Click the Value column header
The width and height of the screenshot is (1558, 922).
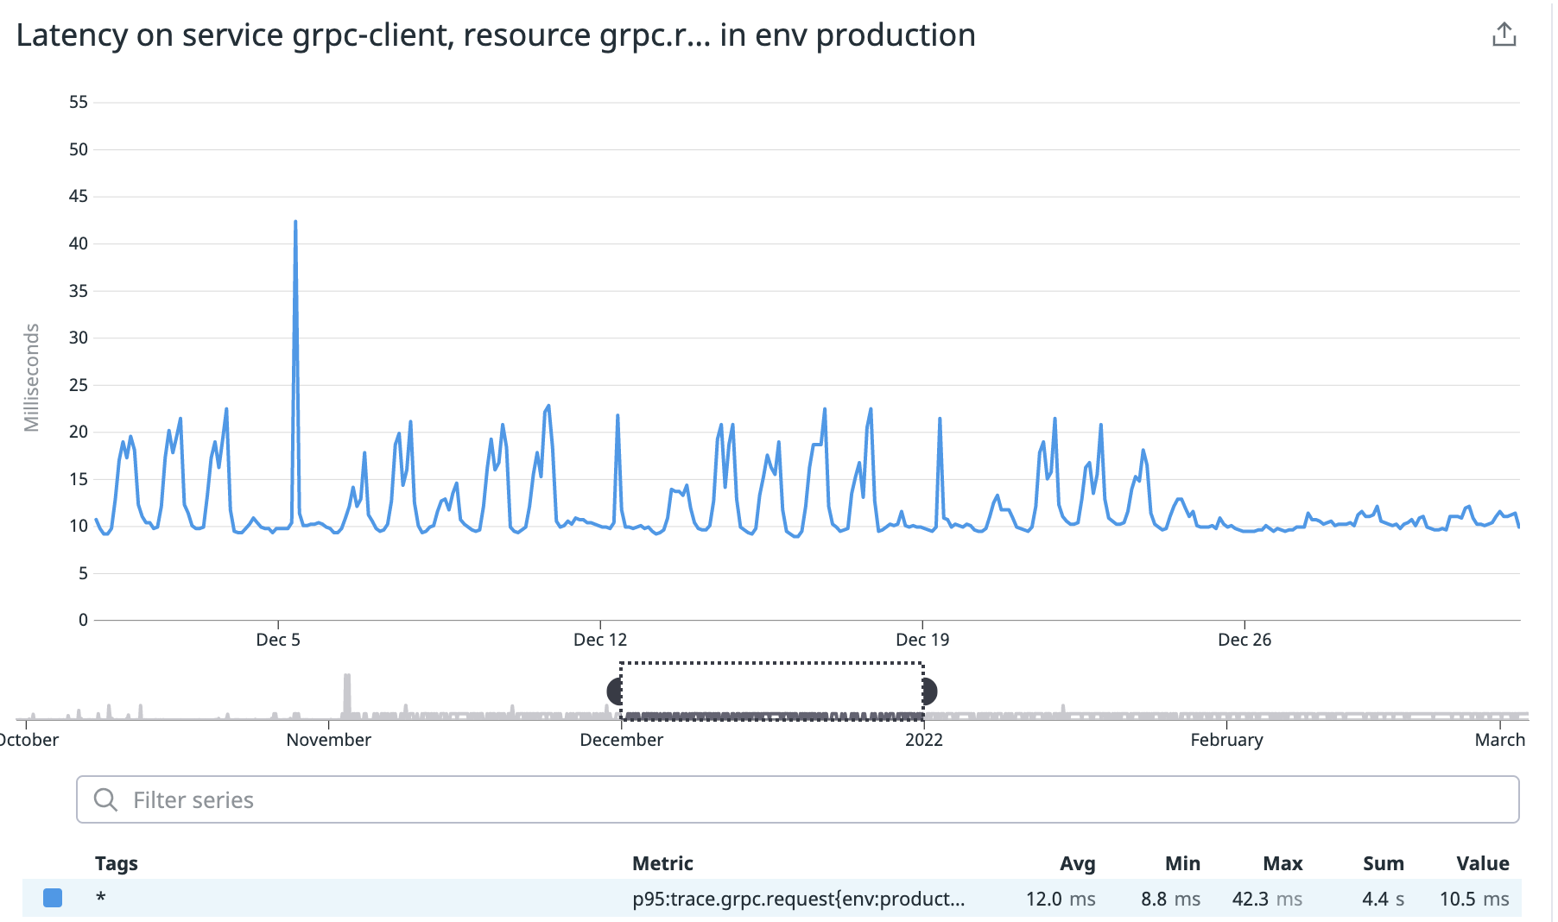point(1482,862)
